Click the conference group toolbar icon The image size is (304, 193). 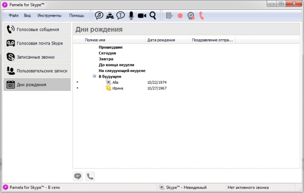(110, 15)
